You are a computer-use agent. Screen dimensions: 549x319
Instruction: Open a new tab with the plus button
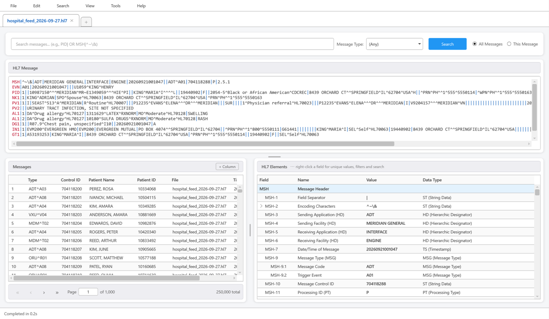point(86,22)
